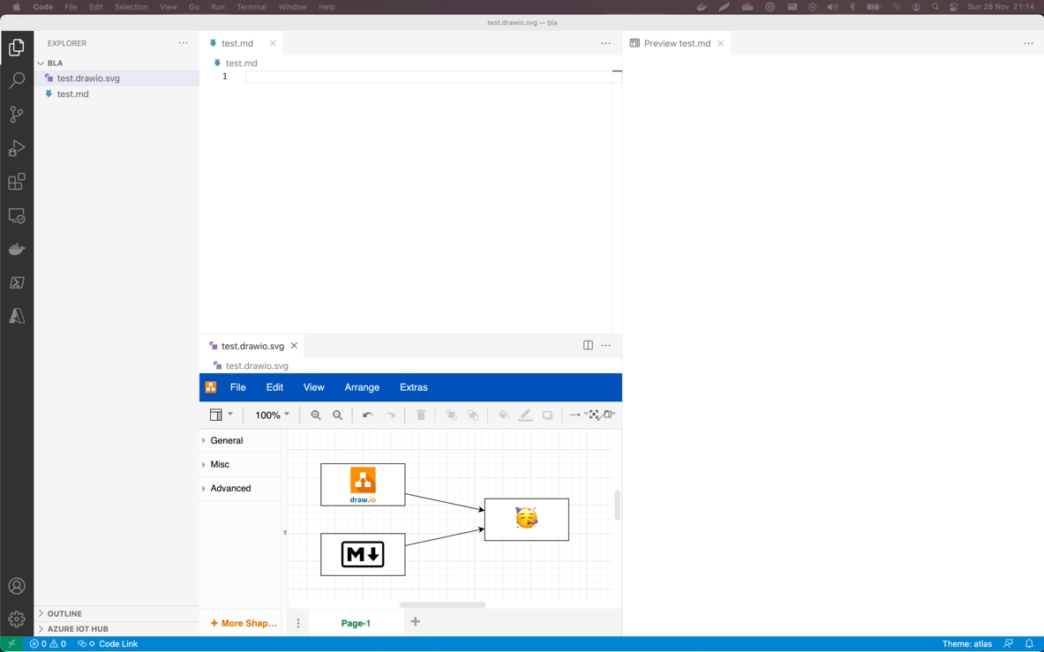Add a new diagram page
1044x652 pixels.
pos(416,621)
